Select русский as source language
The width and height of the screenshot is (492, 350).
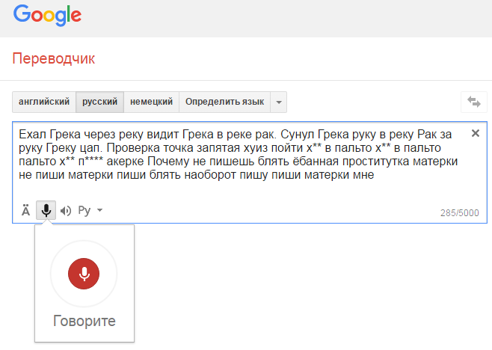(99, 102)
